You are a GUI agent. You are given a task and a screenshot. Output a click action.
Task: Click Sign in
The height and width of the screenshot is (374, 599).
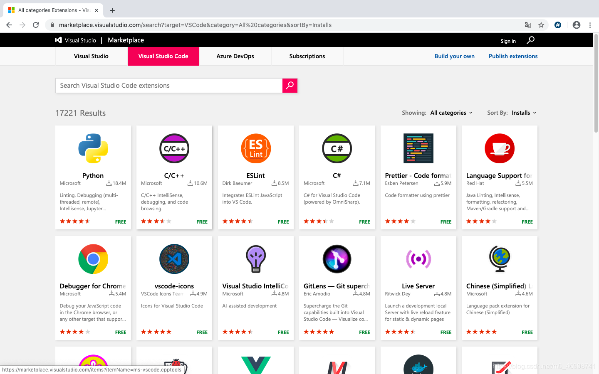(508, 41)
